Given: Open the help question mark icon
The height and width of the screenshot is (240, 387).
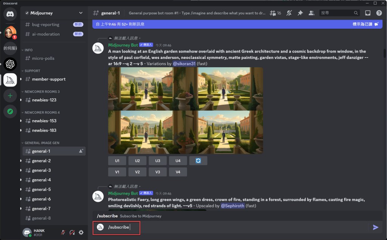Looking at the screenshot, I should click(x=379, y=13).
